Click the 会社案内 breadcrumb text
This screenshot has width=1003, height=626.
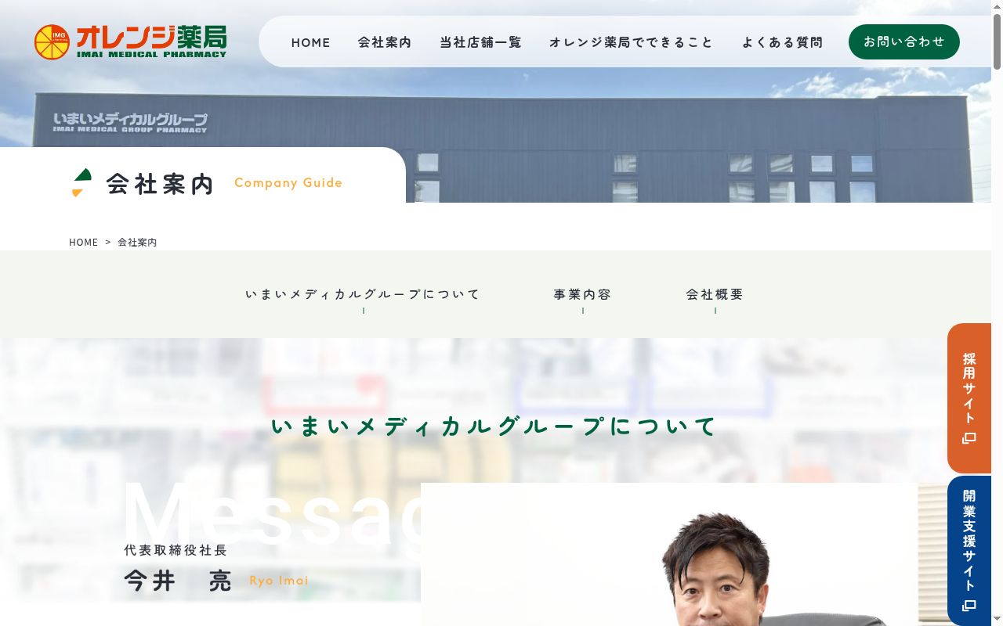click(x=137, y=243)
